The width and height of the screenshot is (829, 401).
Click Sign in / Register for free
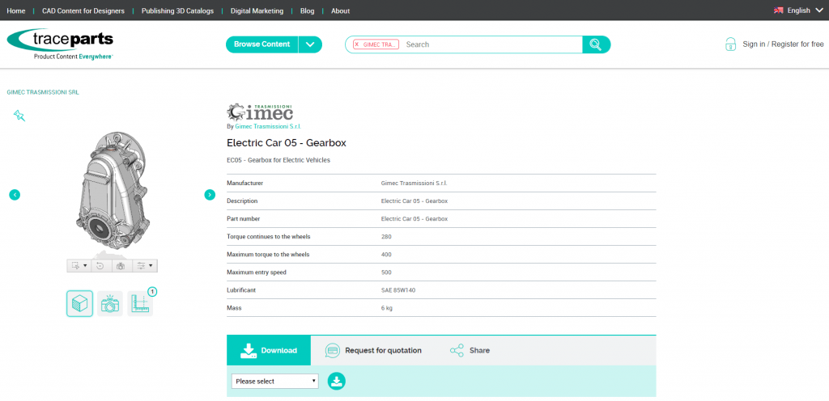coord(783,44)
